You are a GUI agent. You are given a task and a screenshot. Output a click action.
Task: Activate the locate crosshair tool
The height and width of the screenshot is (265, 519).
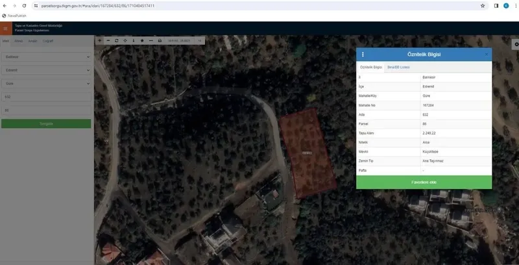(125, 40)
